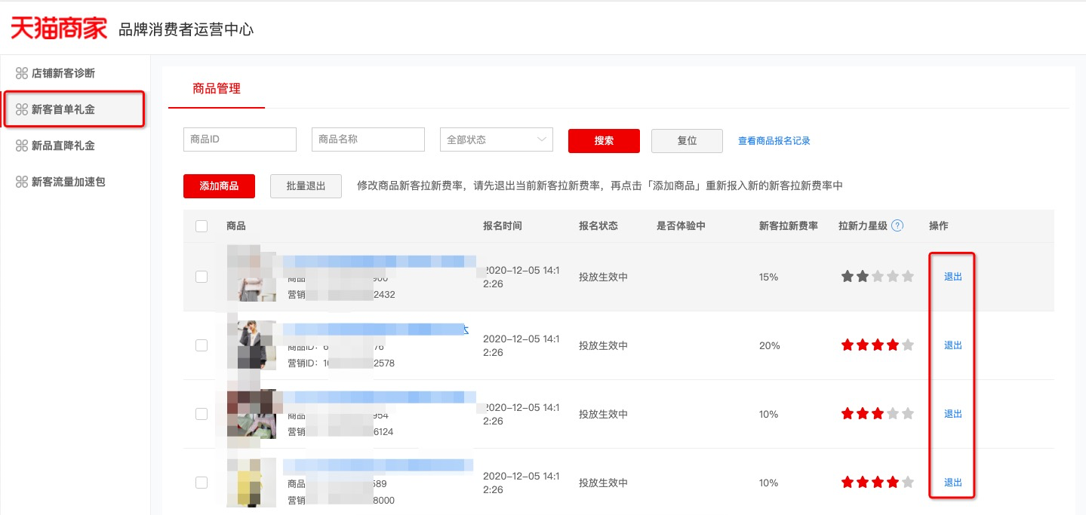The width and height of the screenshot is (1086, 515).
Task: Click the 复位 reset button
Action: (x=687, y=141)
